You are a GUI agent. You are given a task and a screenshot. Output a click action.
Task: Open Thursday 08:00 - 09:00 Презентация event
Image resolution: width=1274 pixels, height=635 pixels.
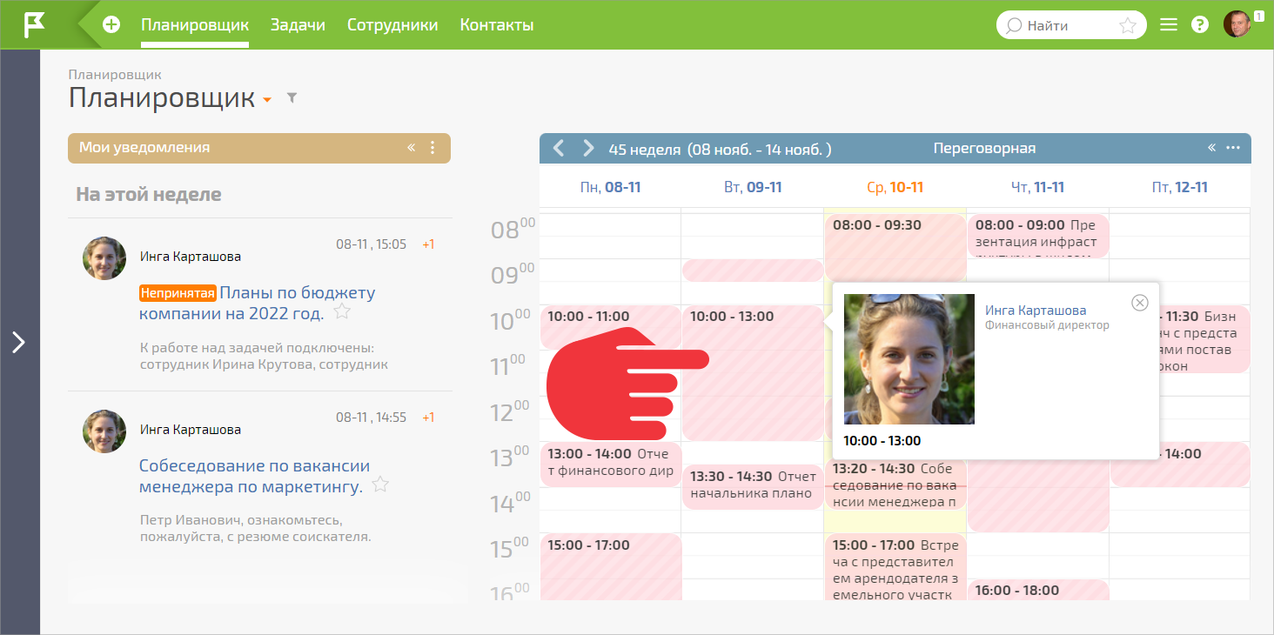click(1038, 236)
